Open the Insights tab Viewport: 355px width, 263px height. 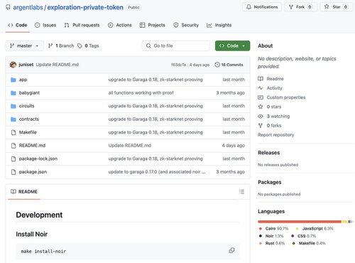(x=219, y=25)
